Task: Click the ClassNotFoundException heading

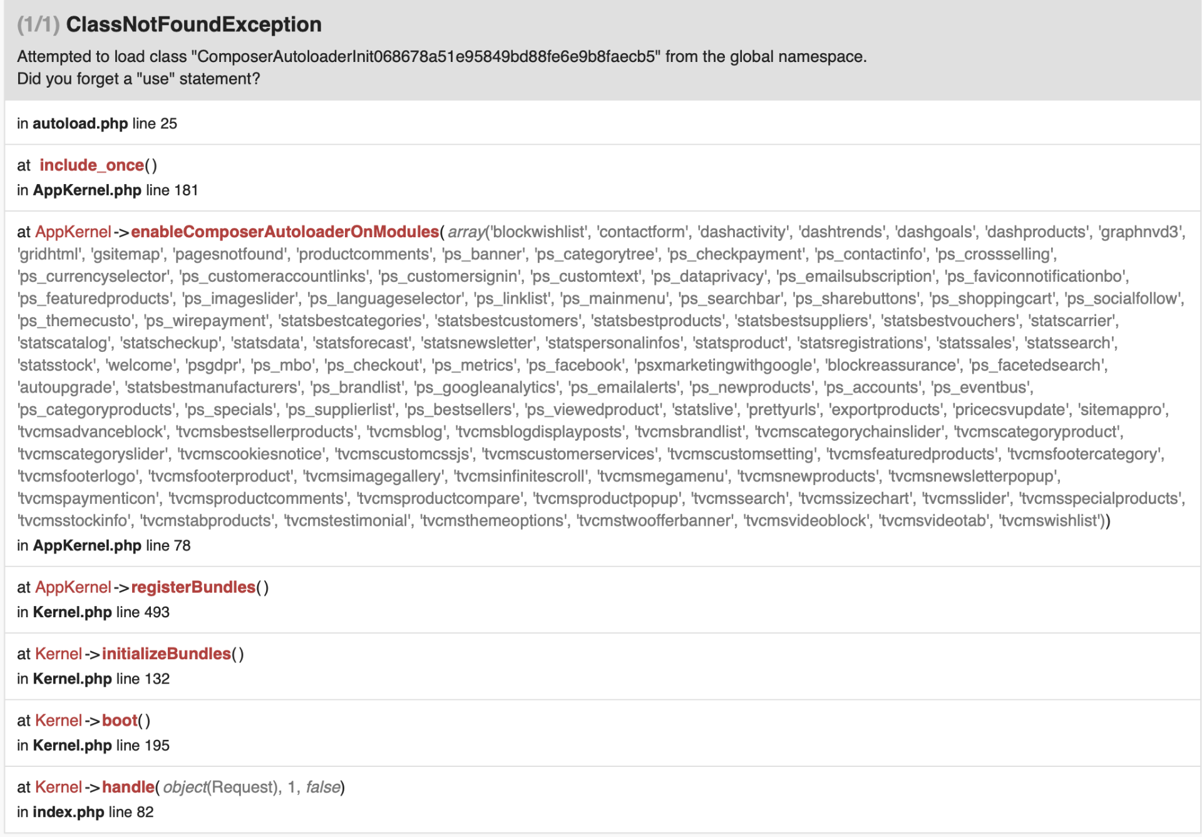Action: [193, 24]
